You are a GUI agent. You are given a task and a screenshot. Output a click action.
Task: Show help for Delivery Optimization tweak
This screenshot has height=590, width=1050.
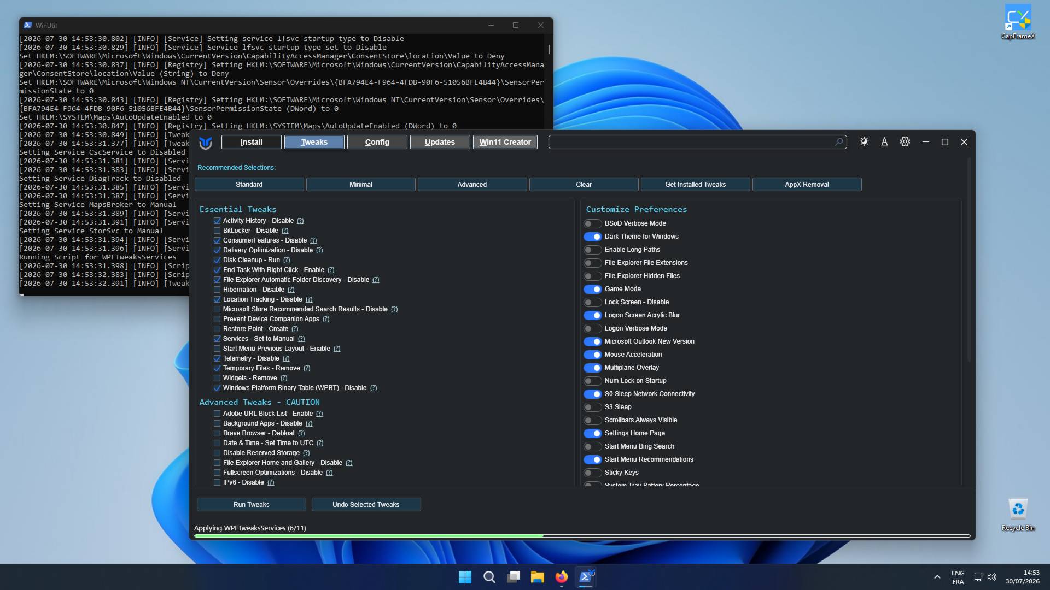[319, 250]
